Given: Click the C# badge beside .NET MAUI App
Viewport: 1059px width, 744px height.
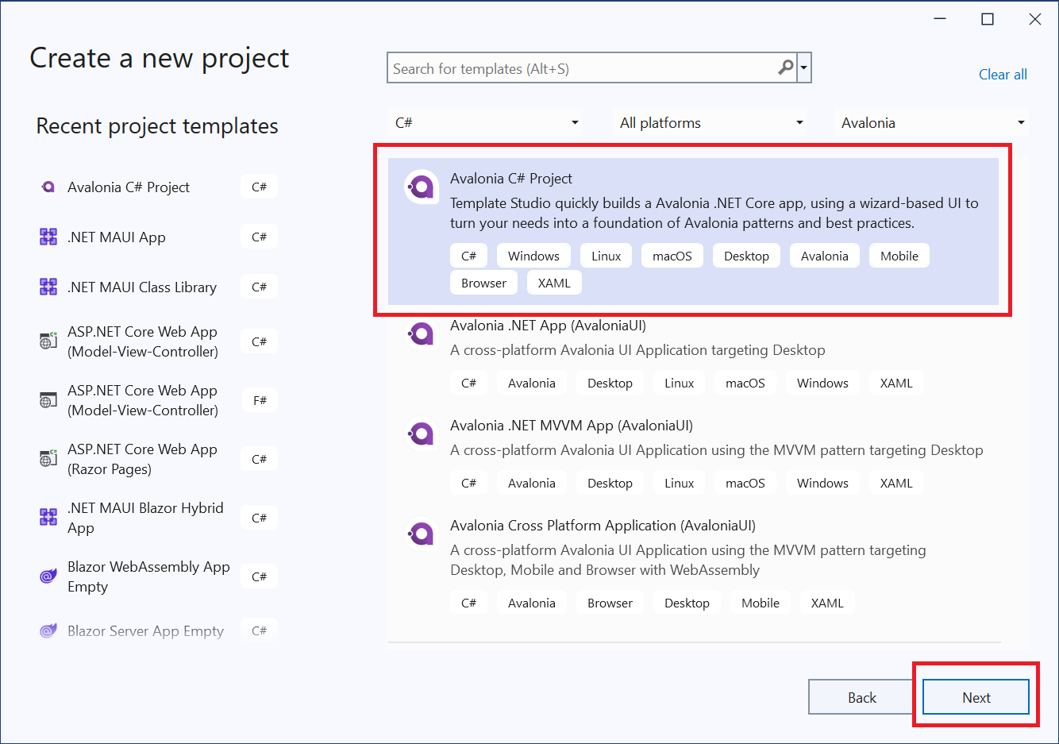Looking at the screenshot, I should click(x=260, y=237).
